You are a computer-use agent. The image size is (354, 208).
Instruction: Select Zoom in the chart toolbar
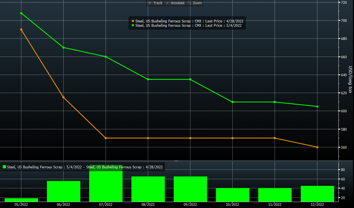[197, 3]
